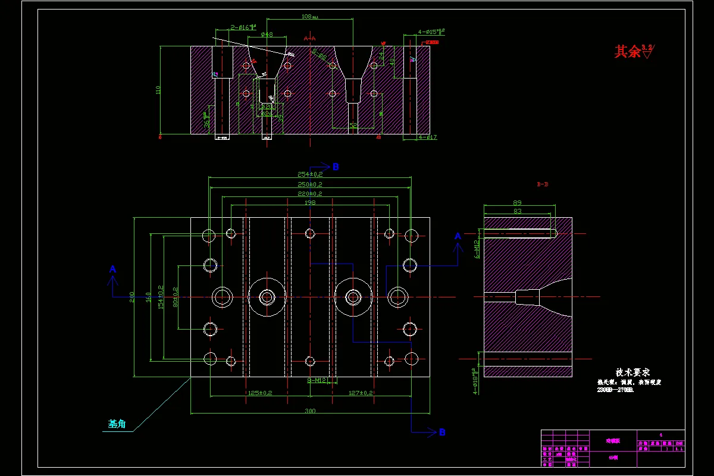Screen dimensions: 714x476
Task: Select the red B-B section title
Action: click(543, 185)
